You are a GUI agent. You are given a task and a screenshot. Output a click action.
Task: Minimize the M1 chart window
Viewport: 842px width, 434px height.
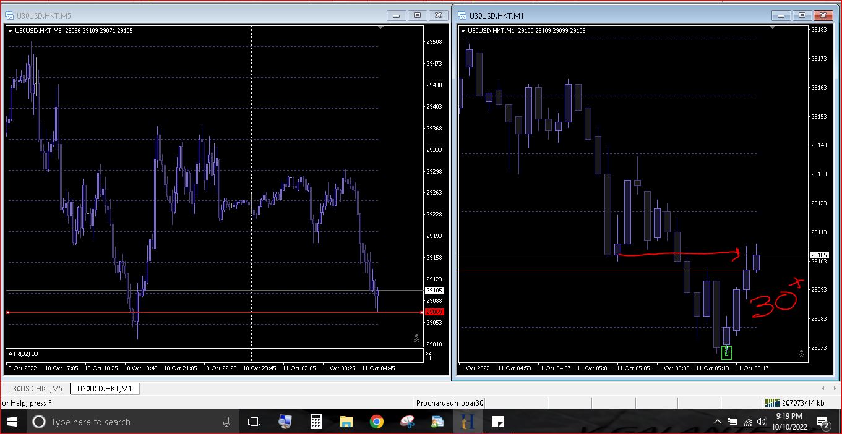tap(781, 15)
